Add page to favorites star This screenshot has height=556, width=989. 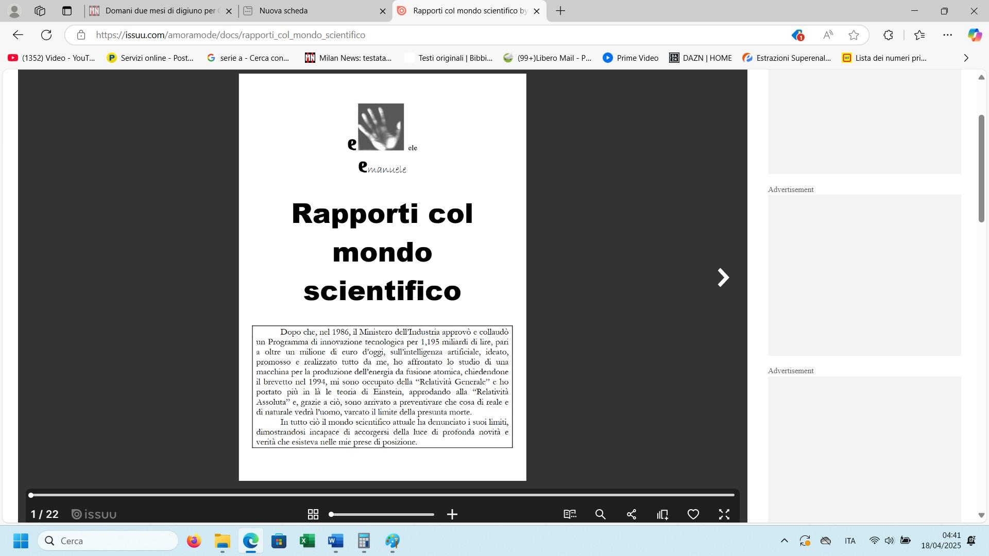click(x=854, y=35)
